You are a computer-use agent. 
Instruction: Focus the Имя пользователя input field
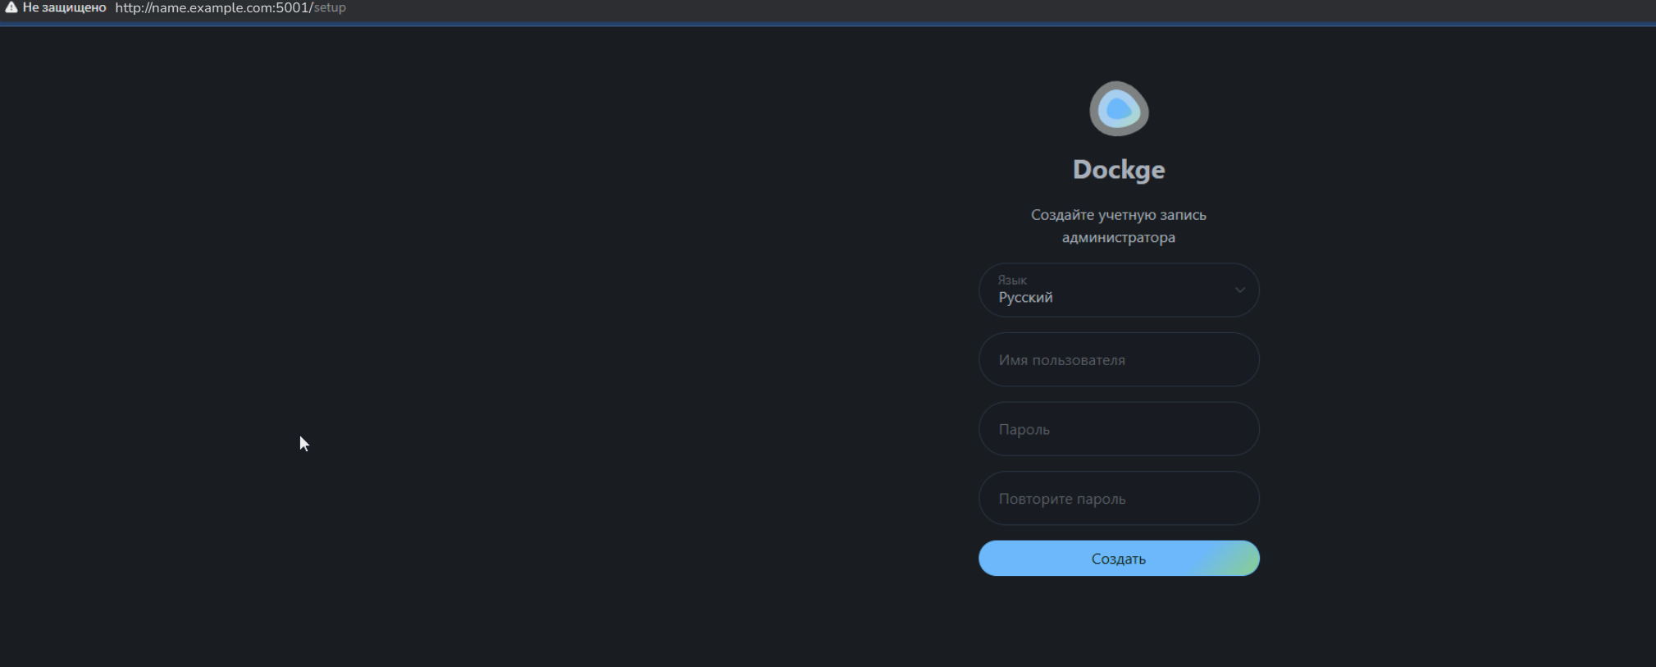coord(1119,359)
